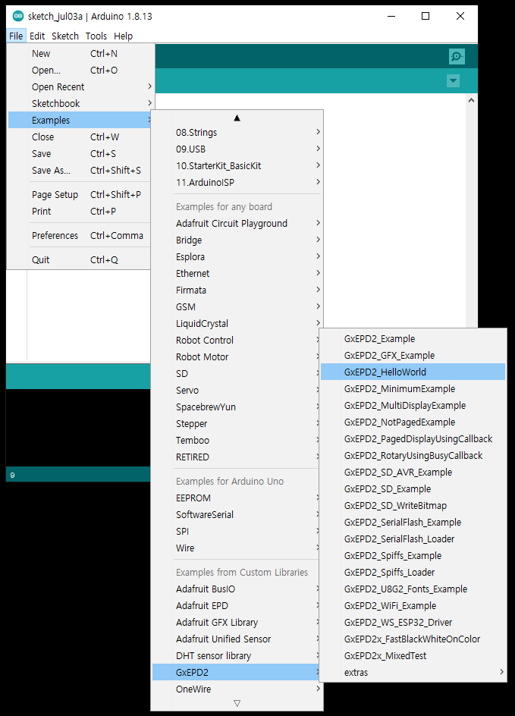Expand the LiquidCrystal examples submenu
The height and width of the screenshot is (716, 515).
coord(237,323)
